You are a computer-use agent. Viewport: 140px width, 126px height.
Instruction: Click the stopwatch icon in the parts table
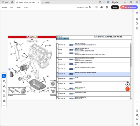(127, 84)
